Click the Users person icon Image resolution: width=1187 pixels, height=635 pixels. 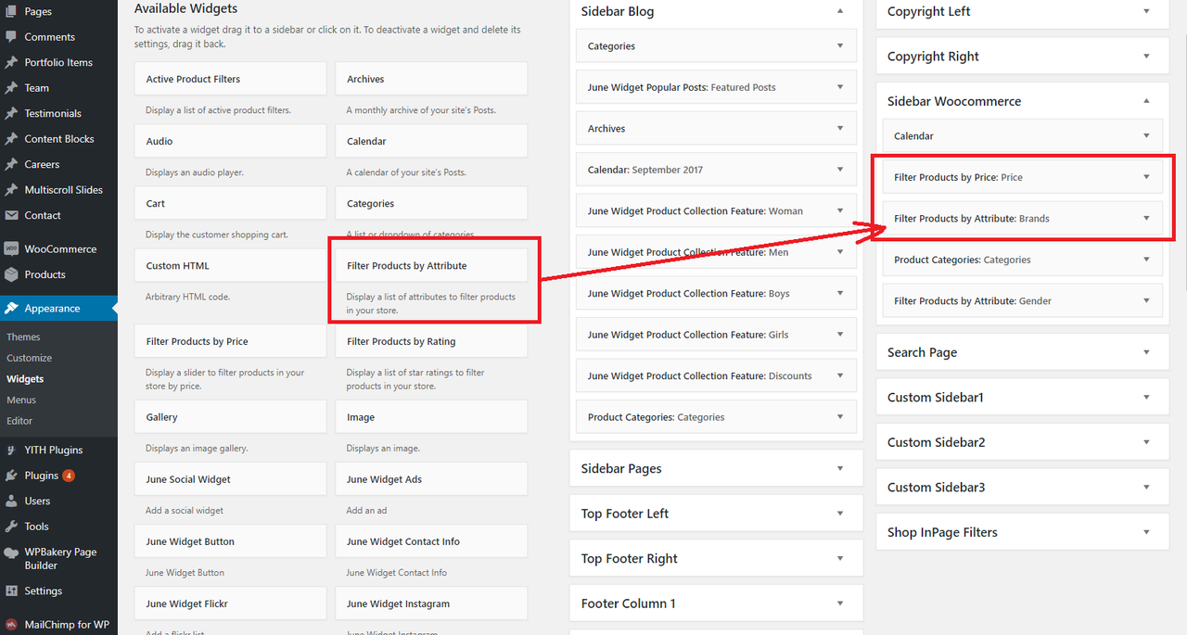pos(11,501)
